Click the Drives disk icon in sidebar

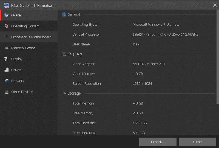tap(6, 70)
